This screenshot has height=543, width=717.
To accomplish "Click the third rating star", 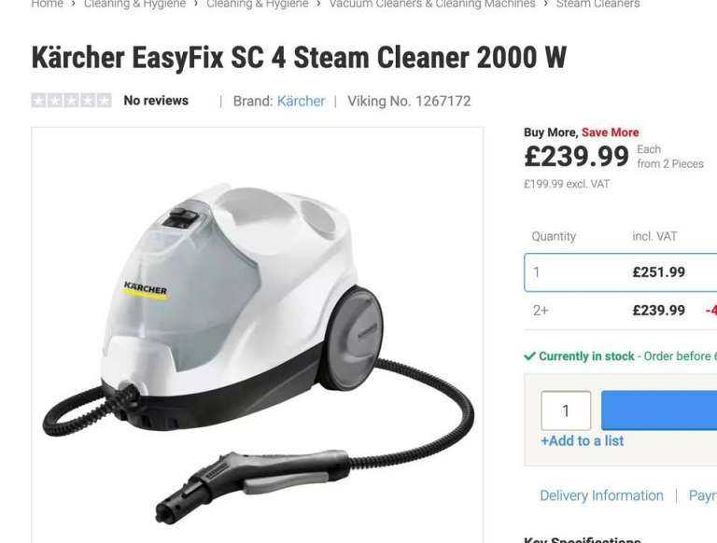I will click(x=71, y=100).
